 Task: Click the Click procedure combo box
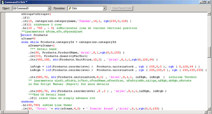tap(87, 8)
